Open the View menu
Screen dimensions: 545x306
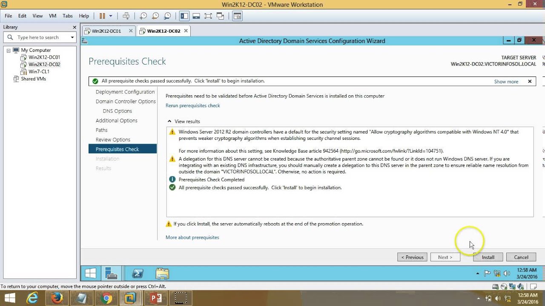[37, 16]
